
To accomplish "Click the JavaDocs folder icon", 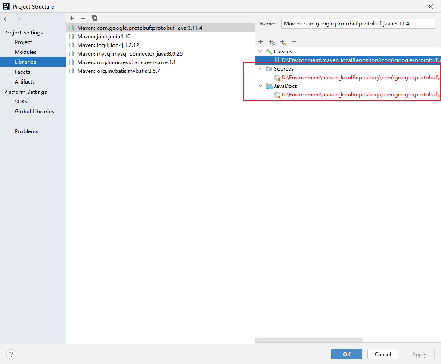I will pos(269,86).
